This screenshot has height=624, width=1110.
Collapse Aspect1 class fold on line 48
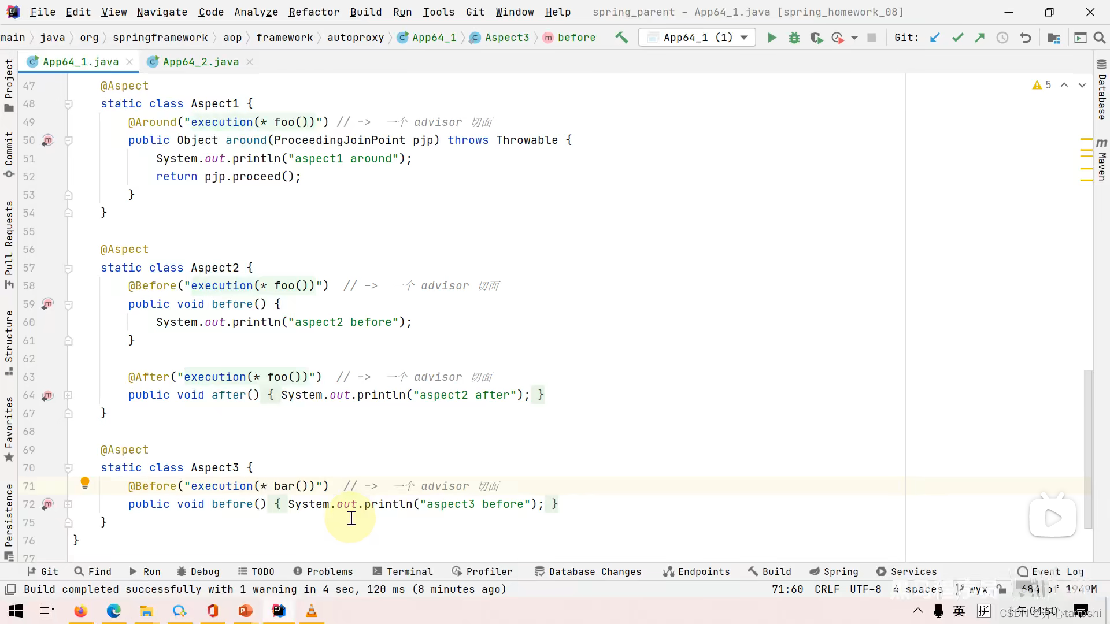coord(68,104)
